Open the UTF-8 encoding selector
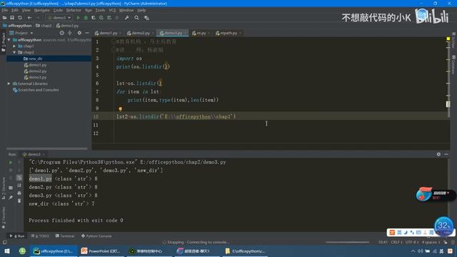Screen dimensions: 457x257 point(412,242)
